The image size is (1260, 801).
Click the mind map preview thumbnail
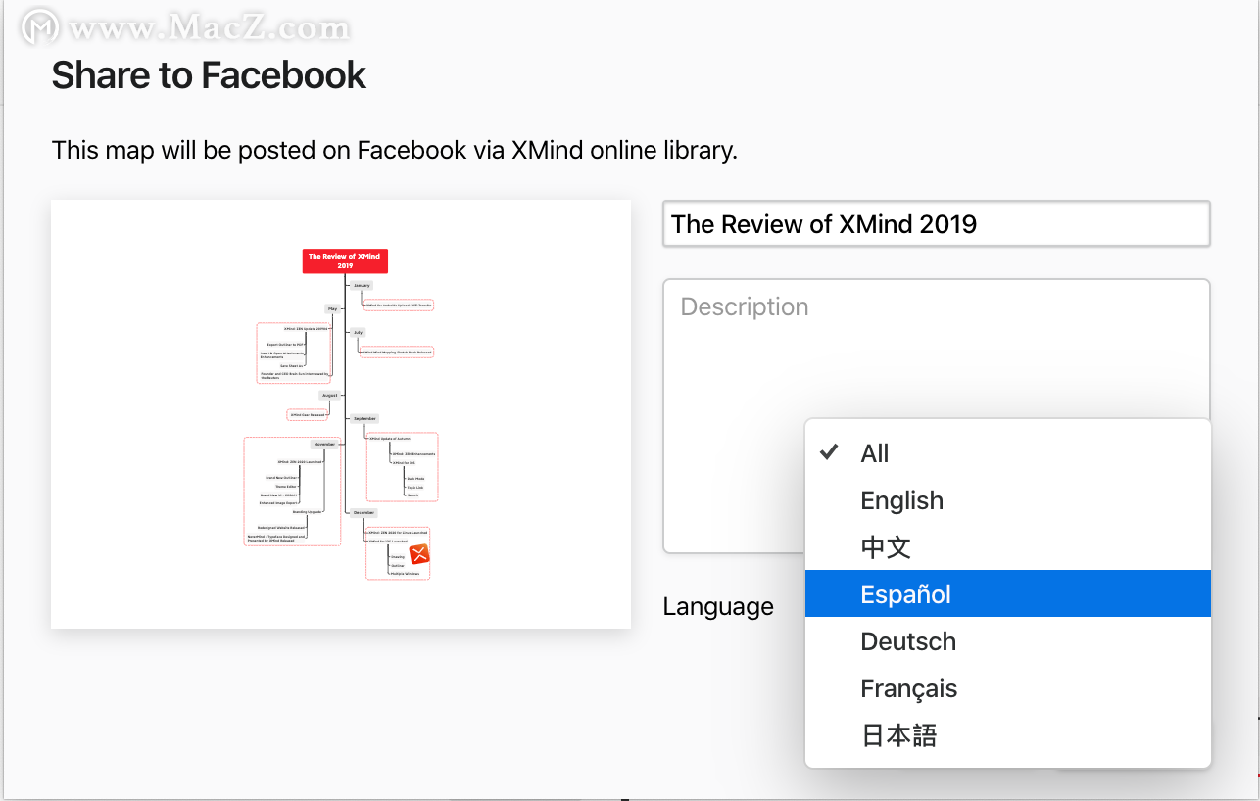341,414
